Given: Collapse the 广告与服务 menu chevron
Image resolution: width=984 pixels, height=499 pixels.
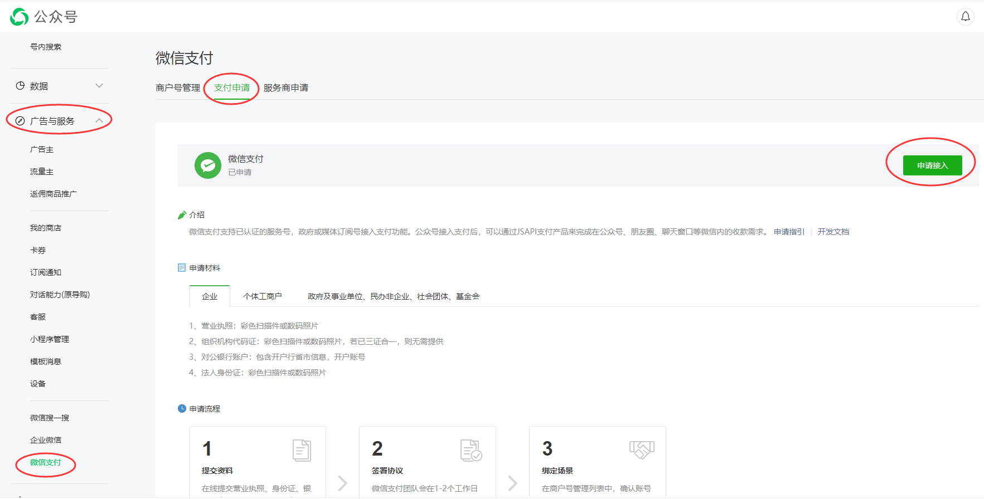Looking at the screenshot, I should (x=99, y=121).
